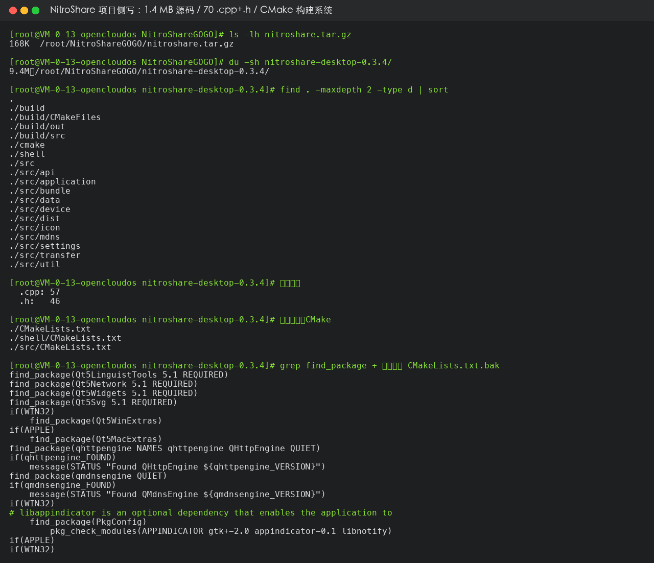The width and height of the screenshot is (654, 563).
Task: Click the './src/transfer' directory line
Action: [45, 255]
